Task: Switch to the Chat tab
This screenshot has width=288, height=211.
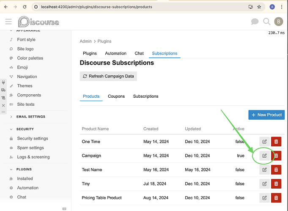Action: pos(139,53)
